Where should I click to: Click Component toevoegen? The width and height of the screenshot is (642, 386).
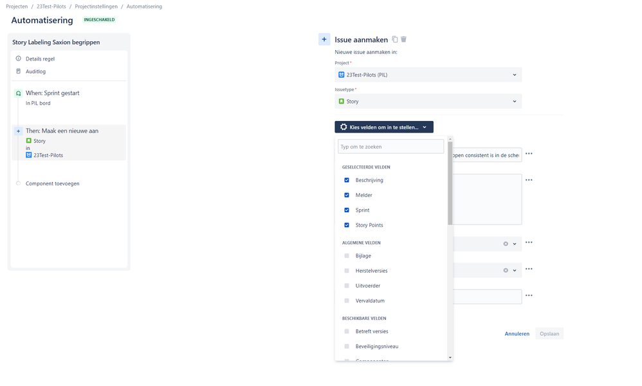click(52, 183)
